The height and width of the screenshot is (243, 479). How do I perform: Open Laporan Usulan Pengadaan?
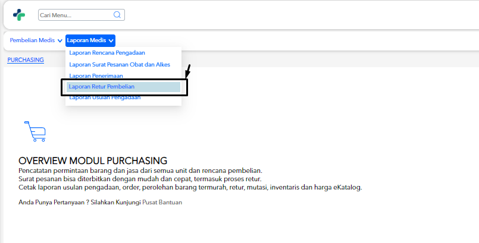click(x=105, y=97)
